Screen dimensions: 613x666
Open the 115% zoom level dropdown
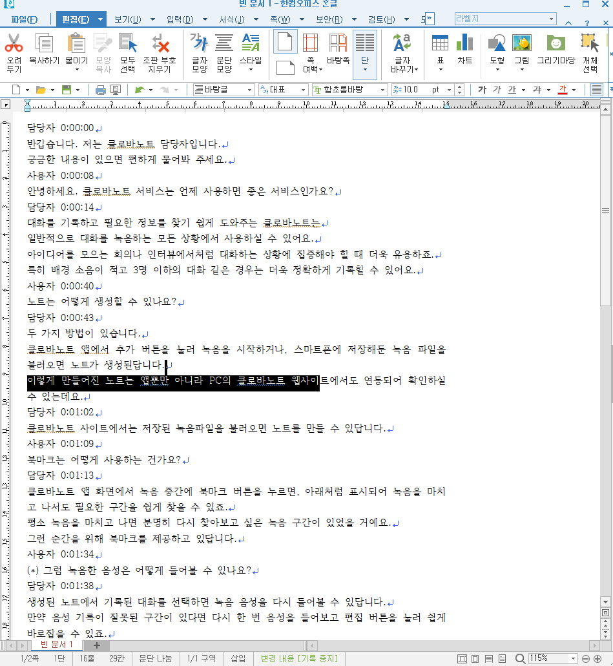(x=573, y=658)
